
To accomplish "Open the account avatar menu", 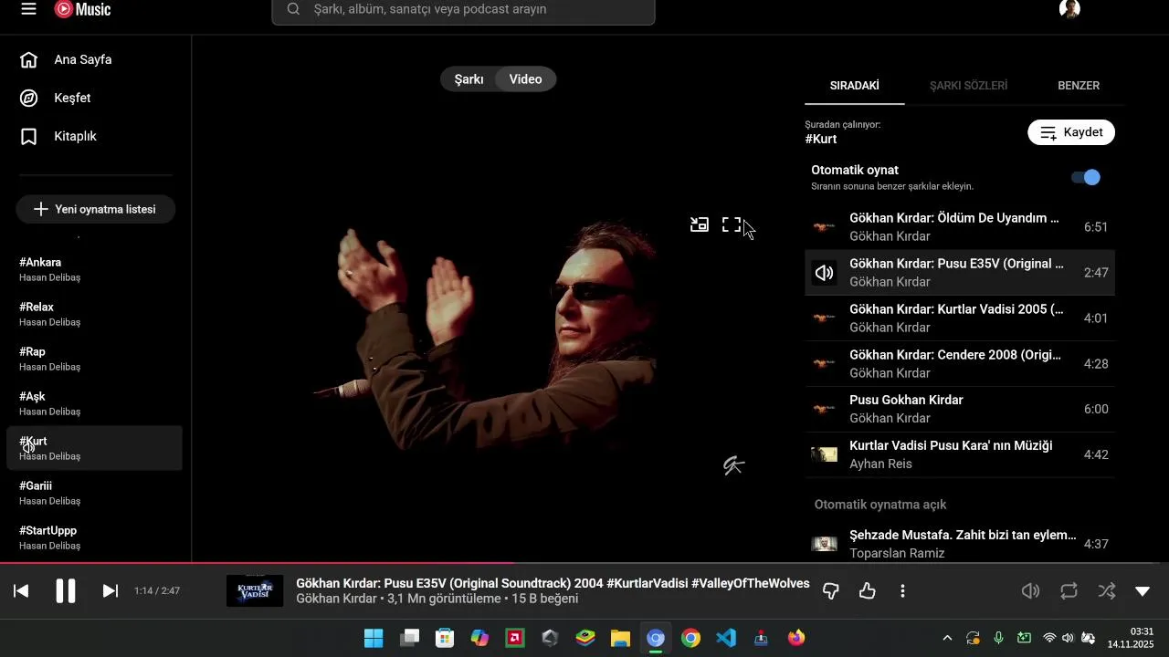I will tap(1069, 9).
